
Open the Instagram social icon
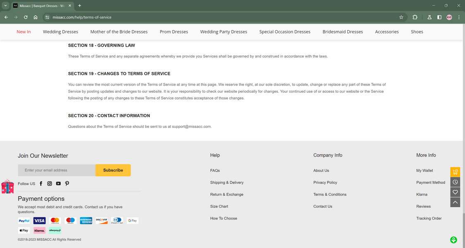click(50, 183)
